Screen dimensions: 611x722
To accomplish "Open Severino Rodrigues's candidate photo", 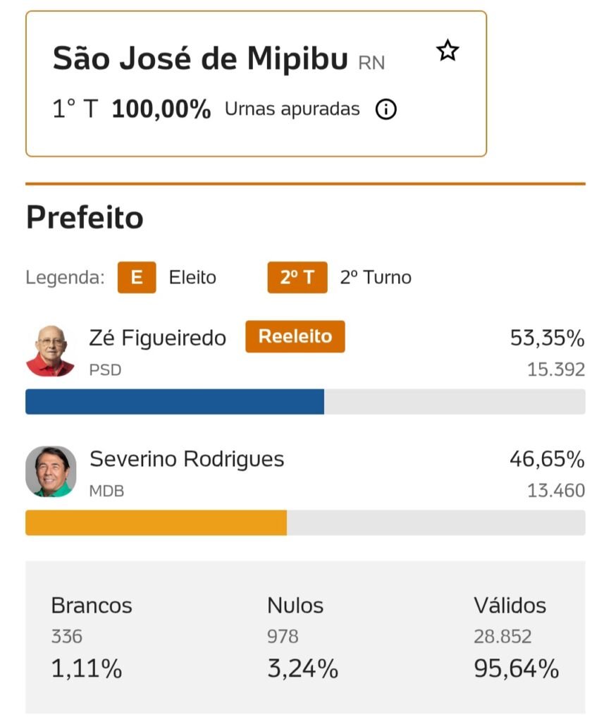I will (x=51, y=471).
